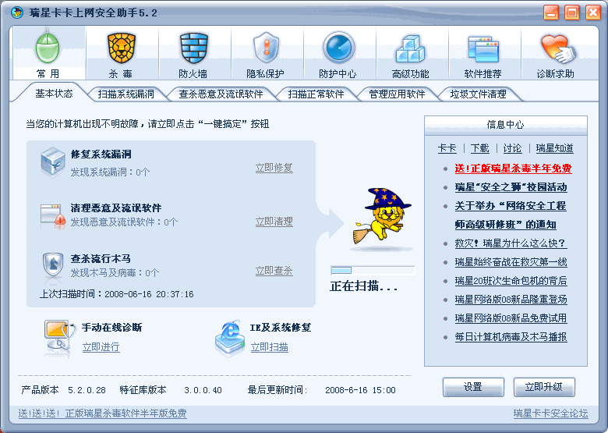Viewport: 608px width, 433px height.
Task: Open the 杀毒 lion shield icon
Action: 121,48
